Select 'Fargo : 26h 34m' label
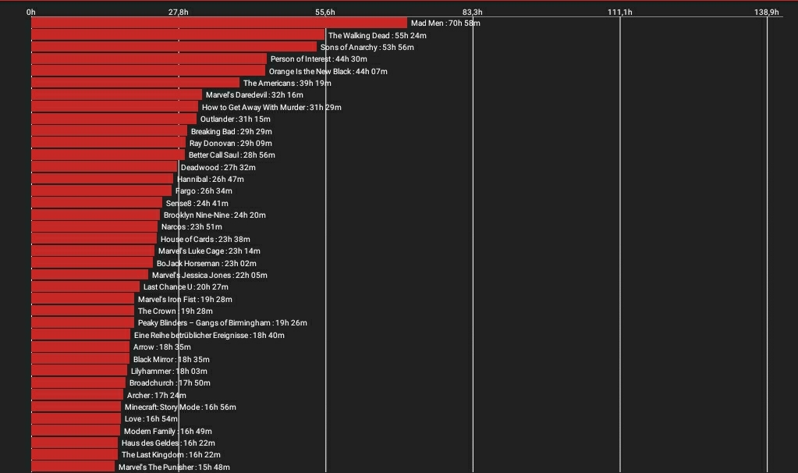798x473 pixels. (x=204, y=191)
